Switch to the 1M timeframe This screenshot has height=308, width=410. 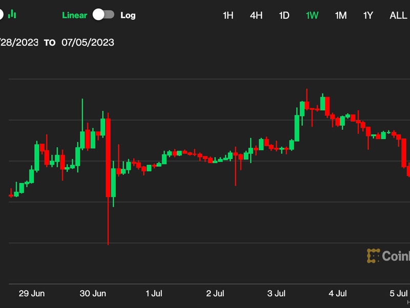click(x=341, y=15)
